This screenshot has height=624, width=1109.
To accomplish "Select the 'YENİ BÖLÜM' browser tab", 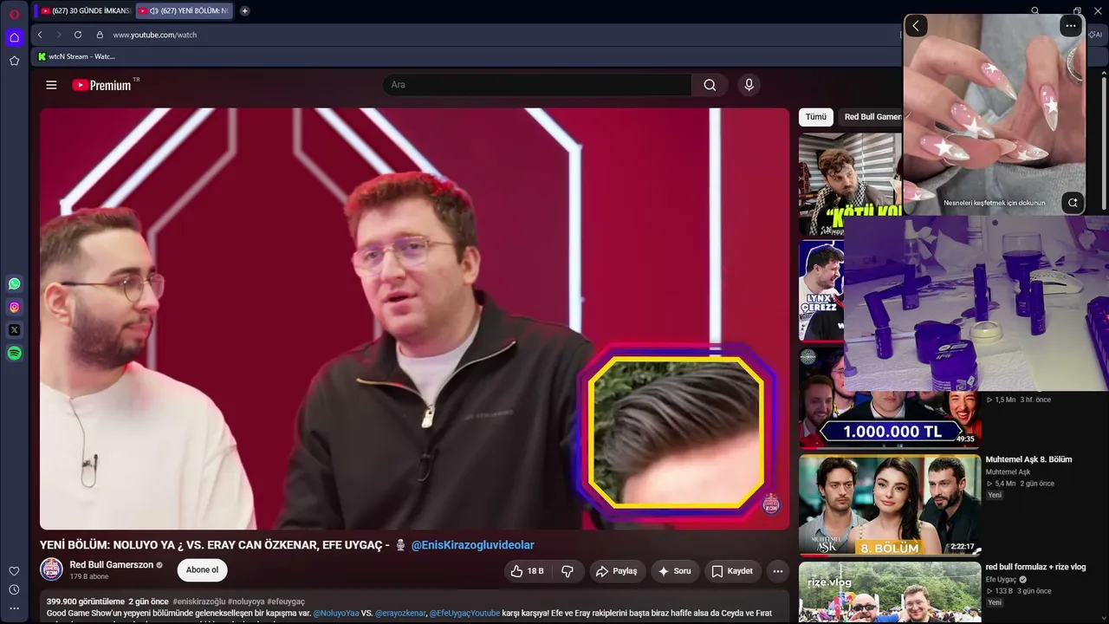I will pyautogui.click(x=184, y=11).
